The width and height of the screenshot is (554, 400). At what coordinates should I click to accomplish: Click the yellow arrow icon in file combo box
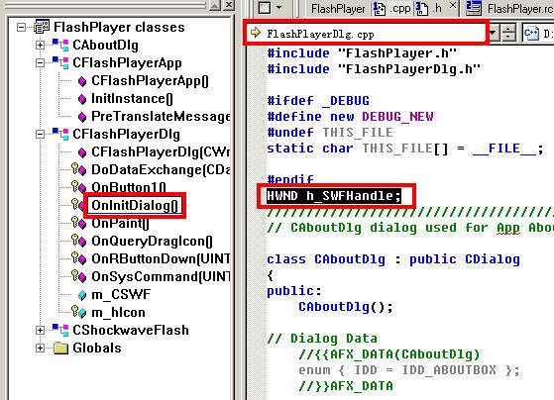pyautogui.click(x=255, y=33)
